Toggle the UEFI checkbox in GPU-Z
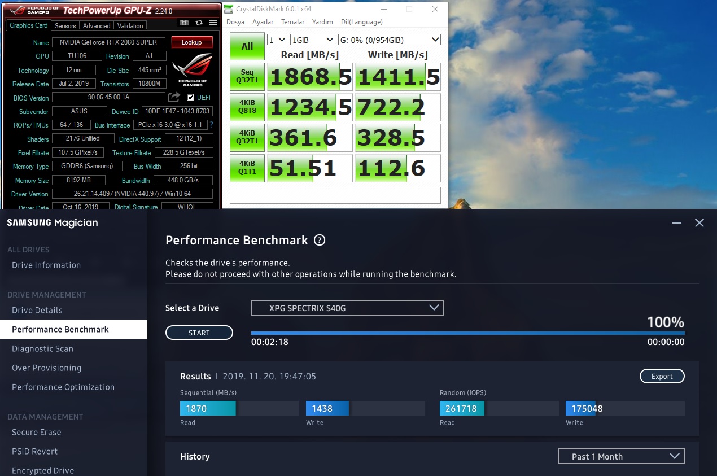The width and height of the screenshot is (717, 476). click(x=191, y=97)
